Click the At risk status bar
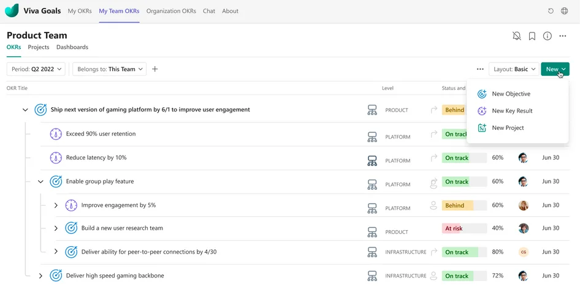This screenshot has width=580, height=286. tap(464, 228)
